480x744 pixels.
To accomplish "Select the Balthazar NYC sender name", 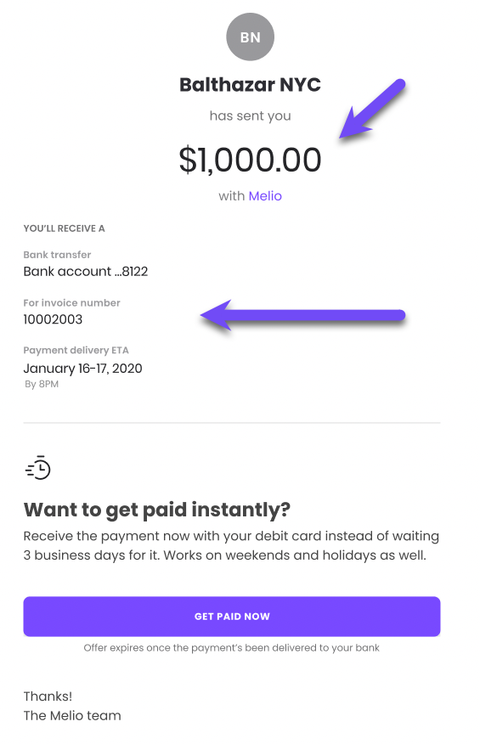I will point(250,85).
